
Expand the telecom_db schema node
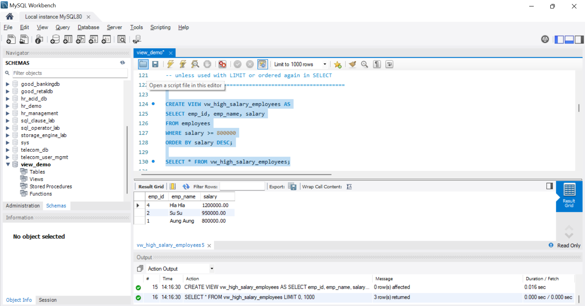click(x=8, y=150)
